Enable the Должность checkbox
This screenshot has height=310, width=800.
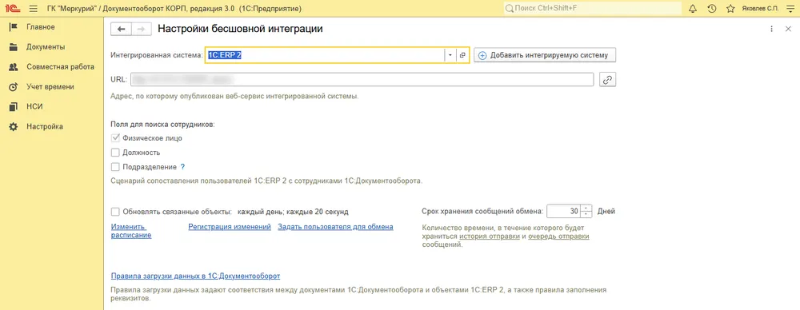114,152
